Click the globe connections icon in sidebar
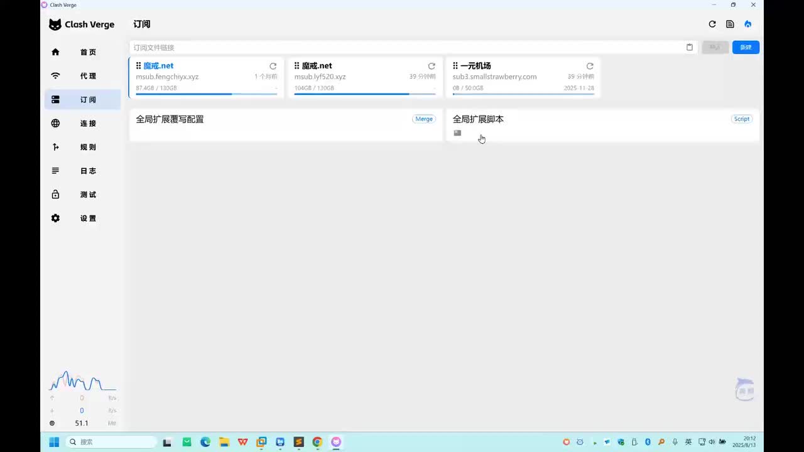The image size is (804, 452). (x=55, y=124)
